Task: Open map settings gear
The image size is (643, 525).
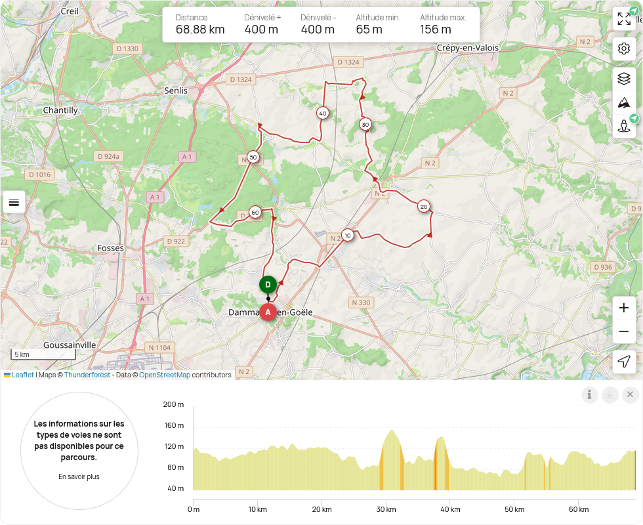Action: click(x=624, y=49)
